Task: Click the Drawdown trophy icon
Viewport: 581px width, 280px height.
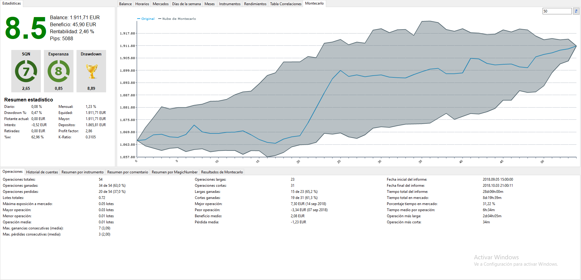Action: click(91, 71)
